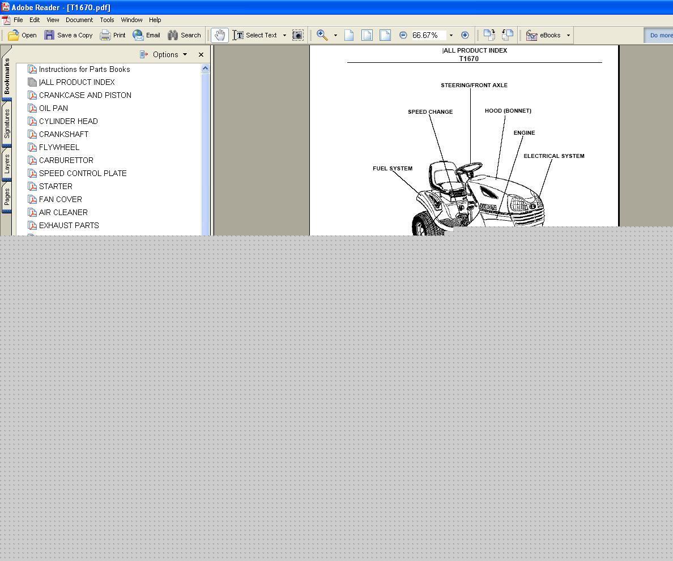Go to CYLINDER HEAD bookmark
This screenshot has height=561, width=673.
(x=68, y=121)
